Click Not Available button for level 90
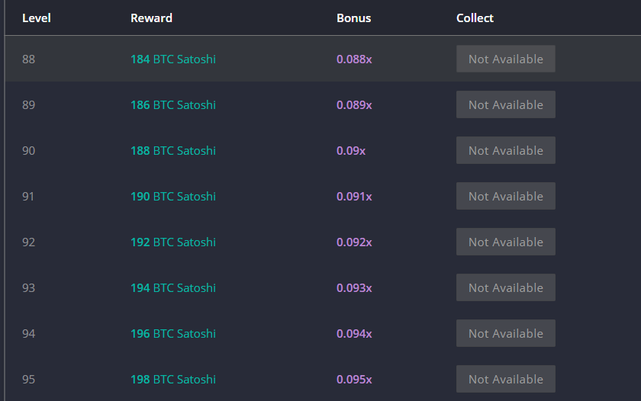 [506, 150]
